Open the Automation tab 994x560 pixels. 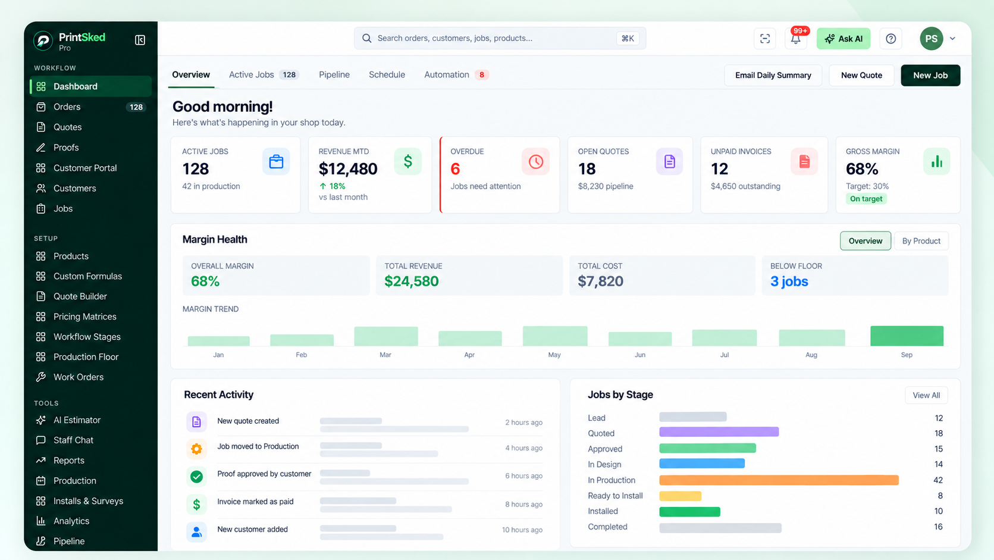[456, 75]
